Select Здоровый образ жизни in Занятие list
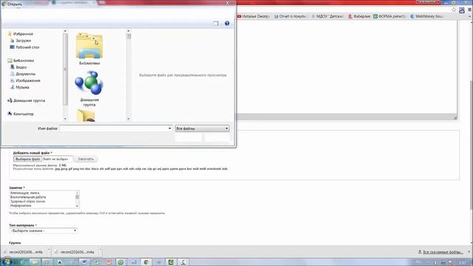This screenshot has width=473, height=266. coord(27,202)
